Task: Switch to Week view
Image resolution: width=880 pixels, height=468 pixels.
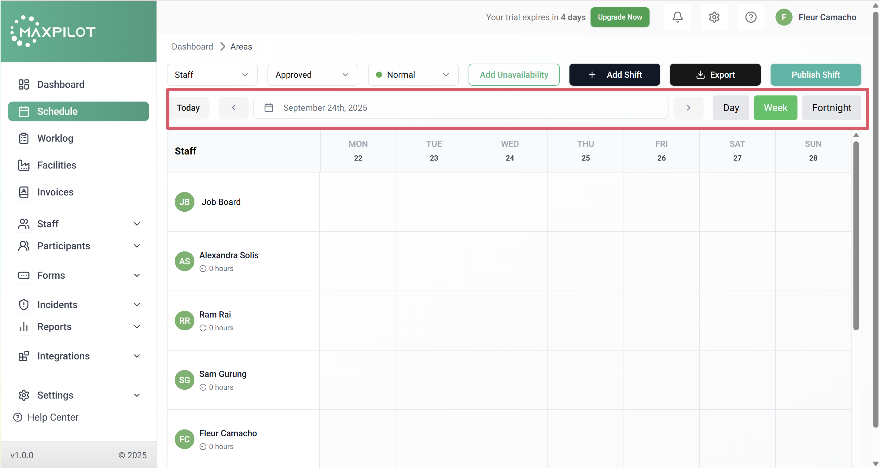Action: (775, 108)
